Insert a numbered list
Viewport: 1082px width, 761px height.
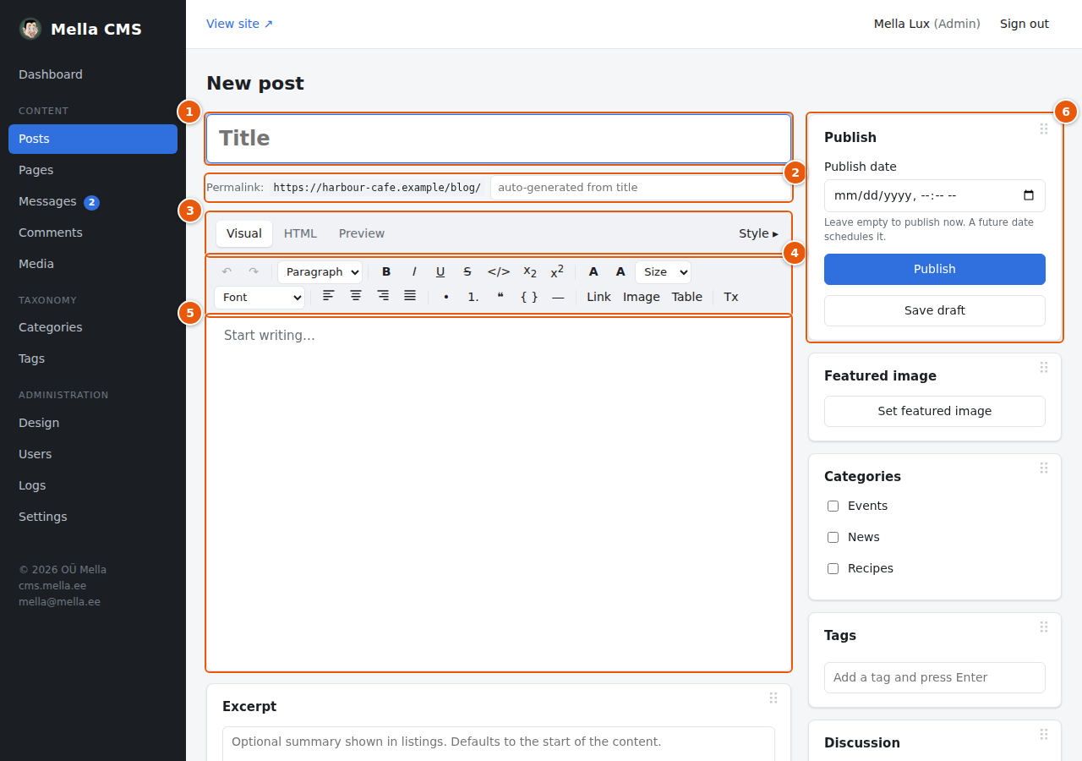point(473,297)
